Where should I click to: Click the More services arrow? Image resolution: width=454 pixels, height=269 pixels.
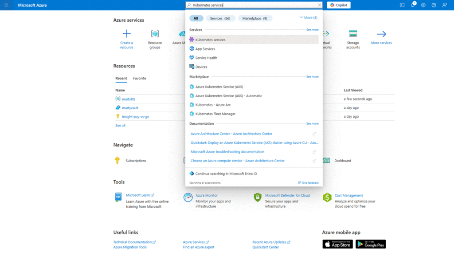(x=381, y=34)
